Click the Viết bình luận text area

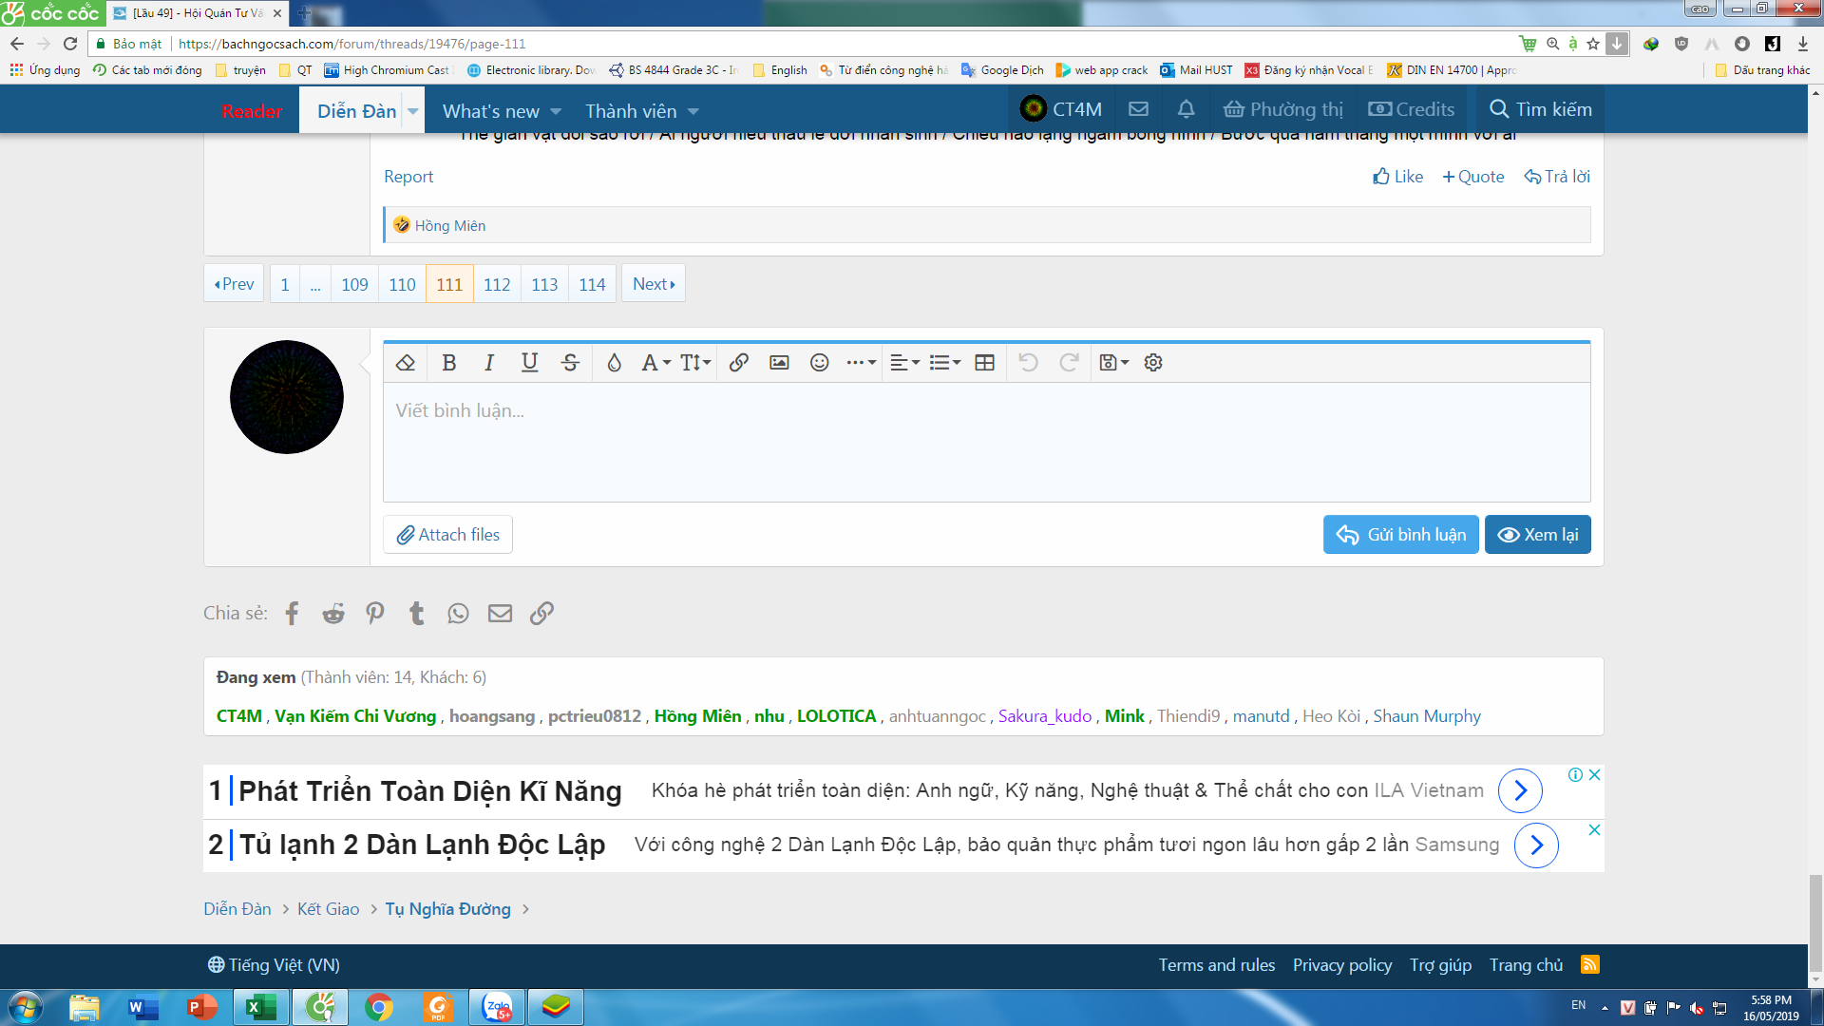click(x=985, y=442)
